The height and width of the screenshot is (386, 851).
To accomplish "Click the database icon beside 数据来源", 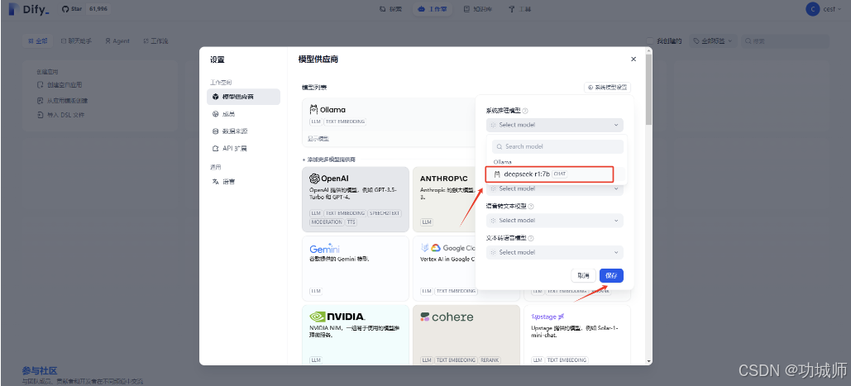I will coord(216,131).
